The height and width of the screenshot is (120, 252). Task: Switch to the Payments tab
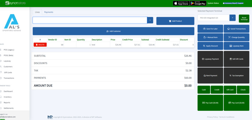pyautogui.click(x=49, y=12)
